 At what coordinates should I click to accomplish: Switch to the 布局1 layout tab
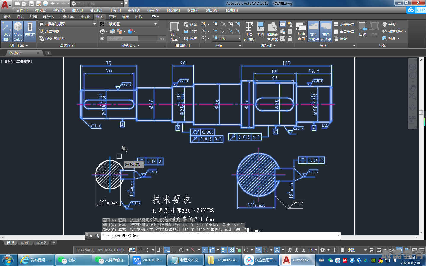pyautogui.click(x=25, y=243)
